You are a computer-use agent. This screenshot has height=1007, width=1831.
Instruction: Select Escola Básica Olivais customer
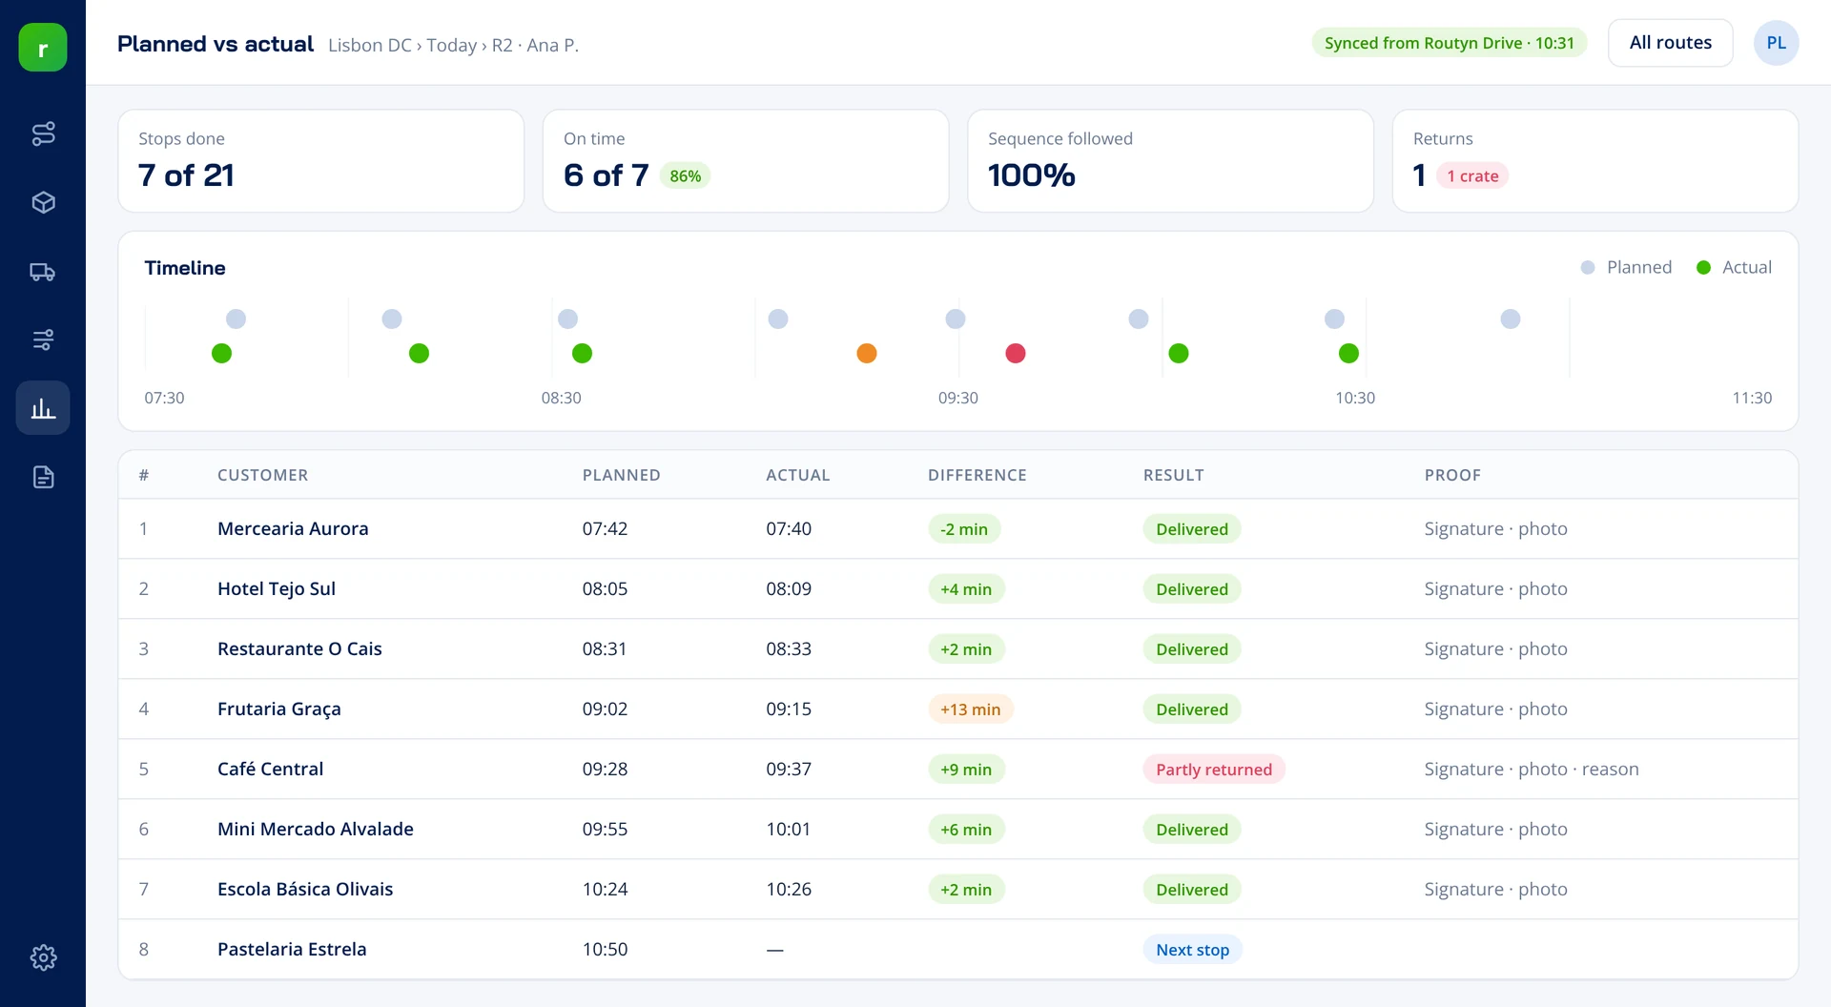[x=305, y=889]
